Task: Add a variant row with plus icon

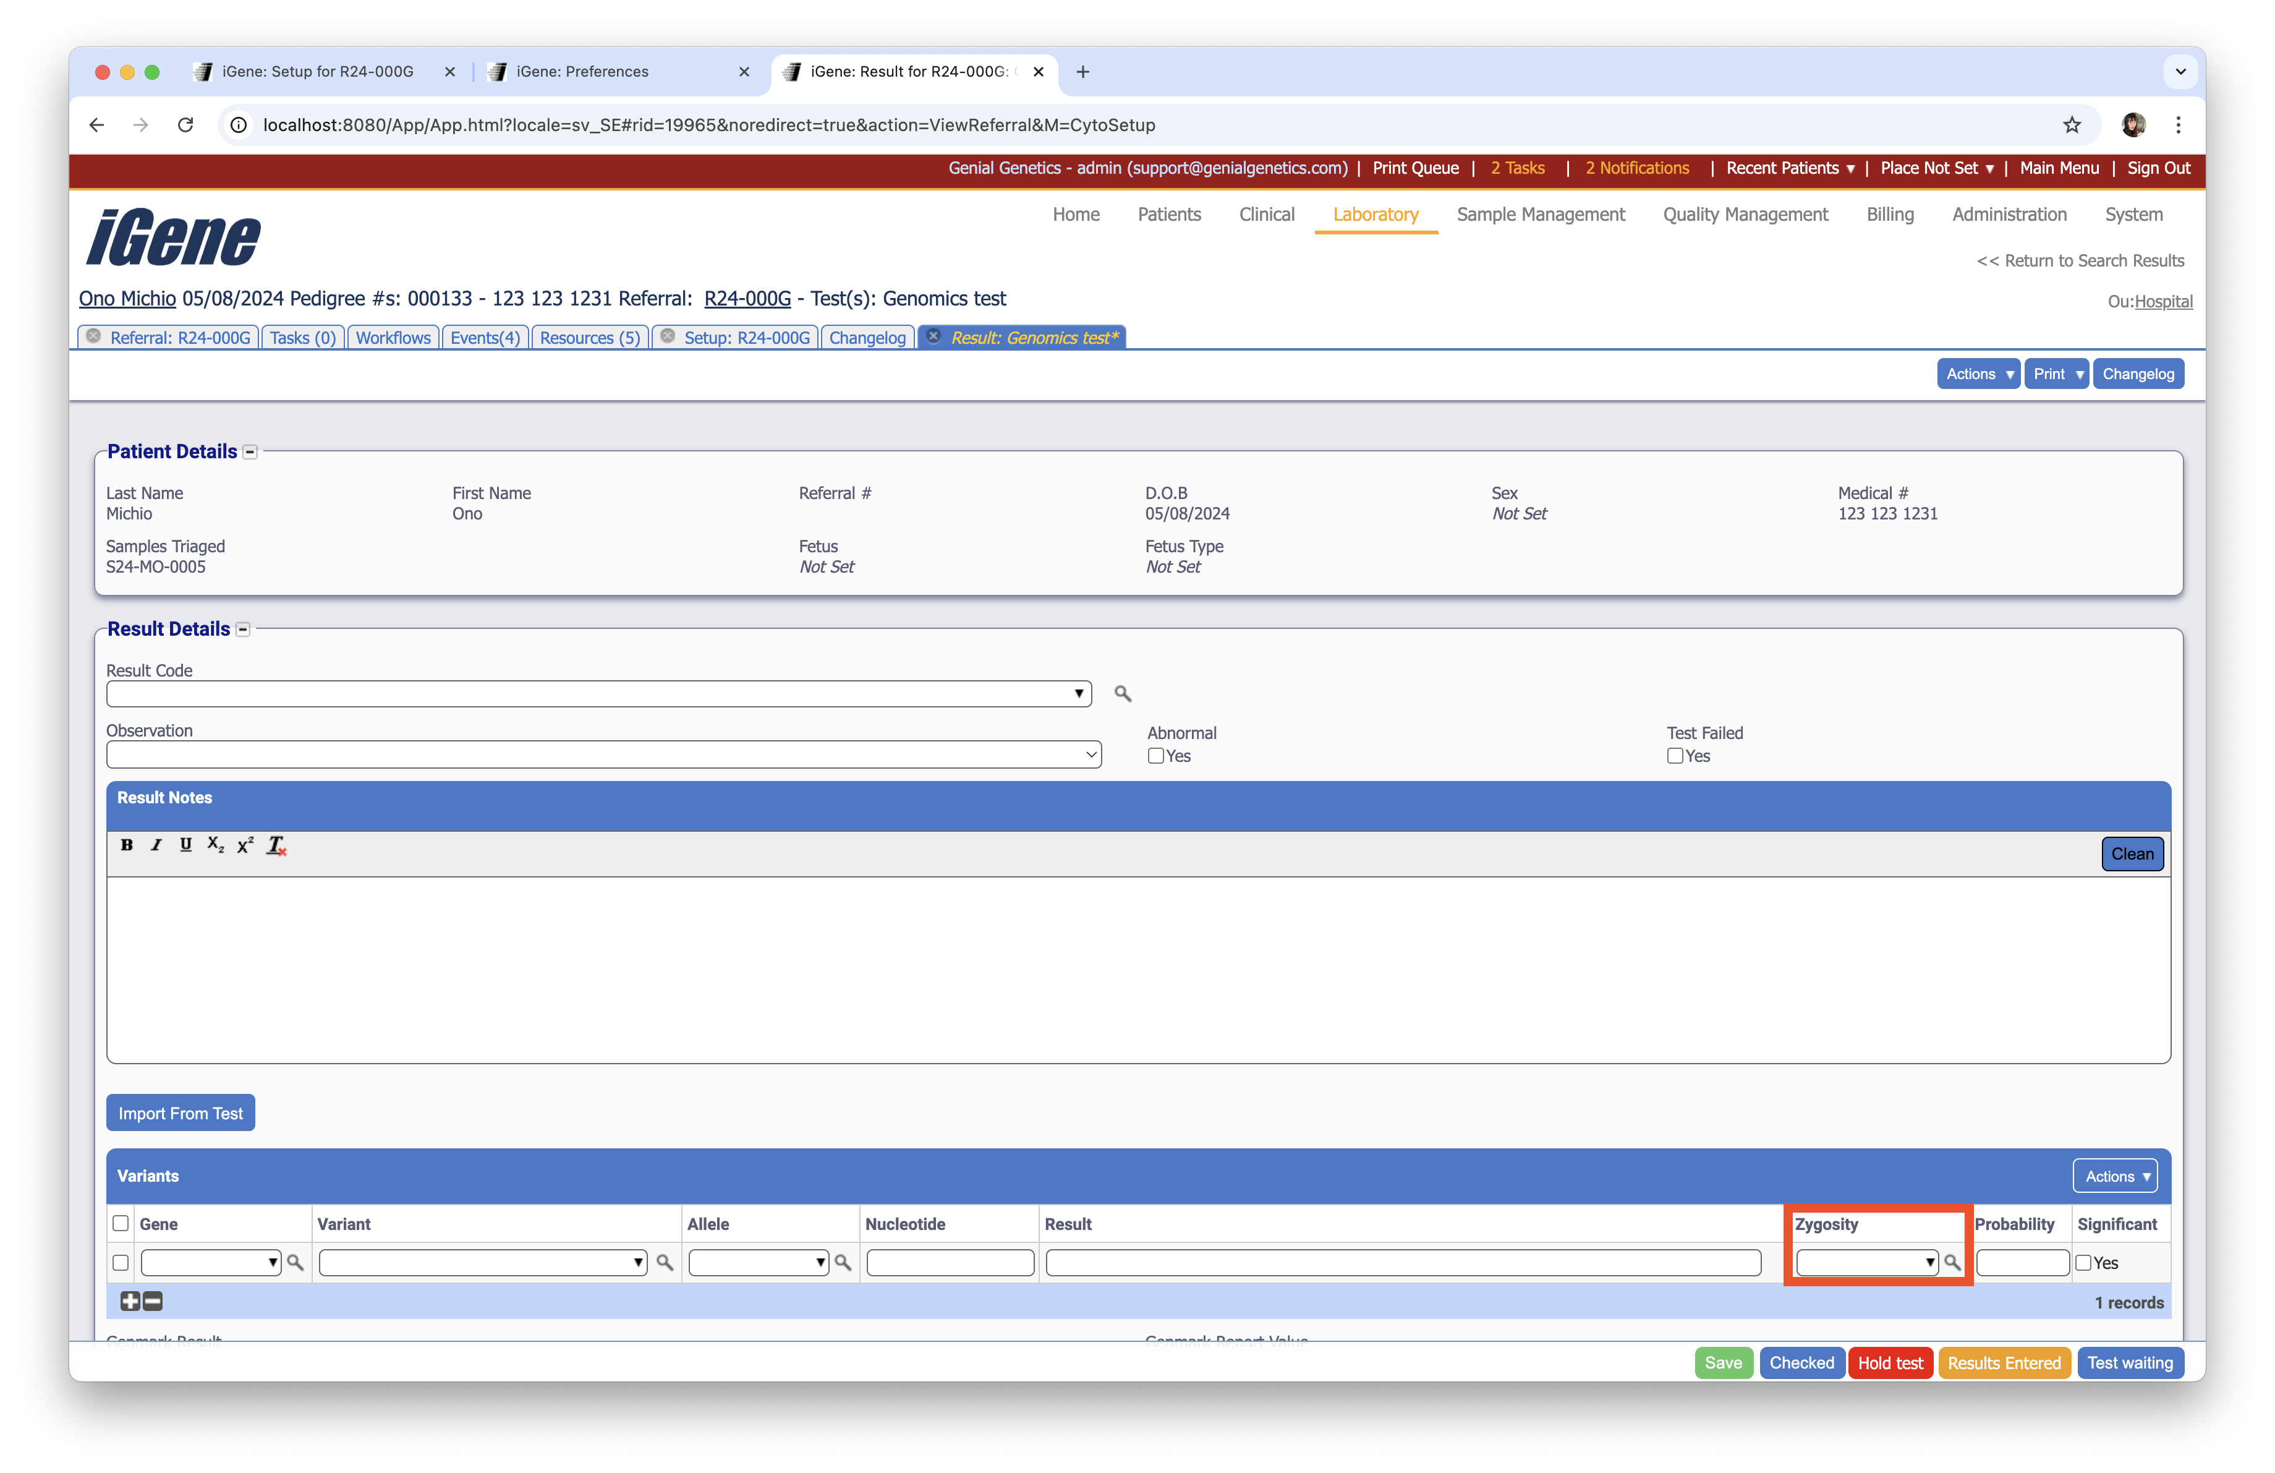Action: [x=130, y=1301]
